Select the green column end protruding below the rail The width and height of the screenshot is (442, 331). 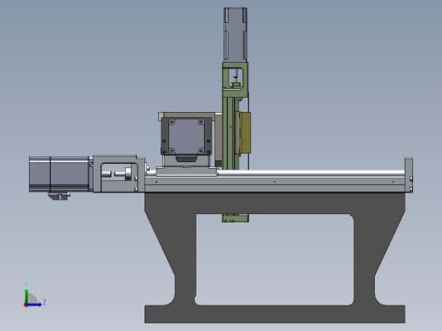pyautogui.click(x=235, y=218)
